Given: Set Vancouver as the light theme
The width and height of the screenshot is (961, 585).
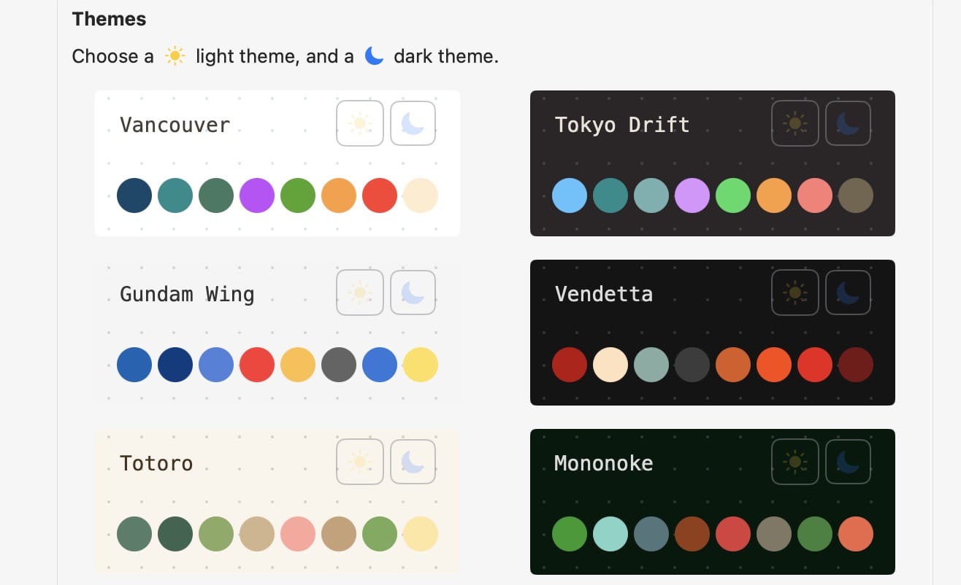Looking at the screenshot, I should 360,123.
